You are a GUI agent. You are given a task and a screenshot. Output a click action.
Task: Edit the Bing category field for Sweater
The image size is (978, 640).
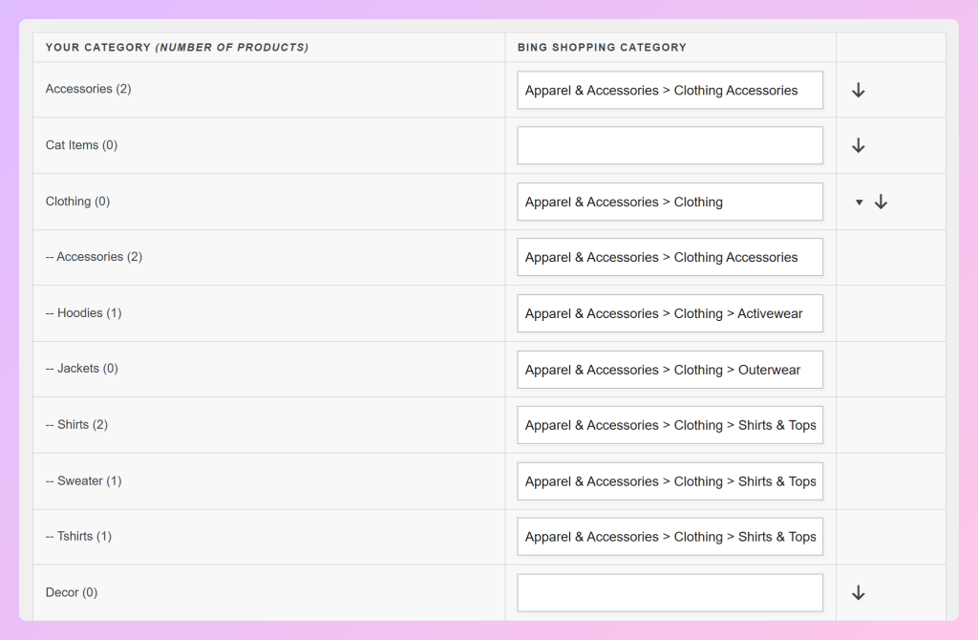670,480
